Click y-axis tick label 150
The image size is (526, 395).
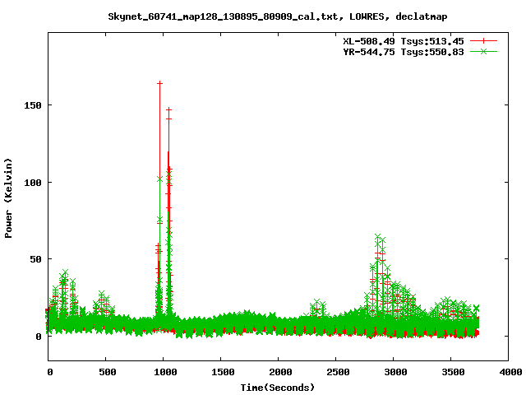(x=33, y=105)
